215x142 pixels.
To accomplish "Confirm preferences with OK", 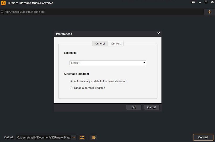I will click(x=133, y=107).
